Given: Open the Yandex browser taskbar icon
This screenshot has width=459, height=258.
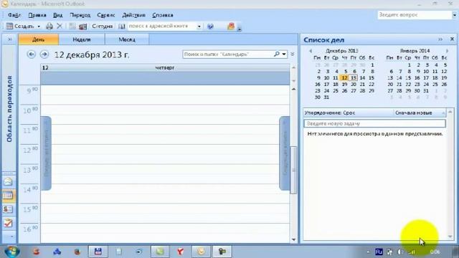Looking at the screenshot, I should point(180,252).
